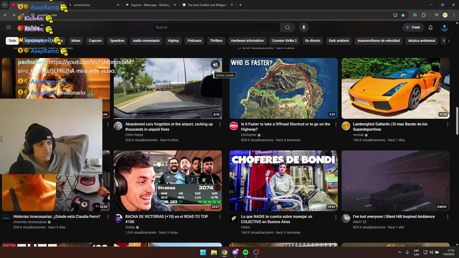Open CHOFERES DE BONDI thumbnail
The width and height of the screenshot is (459, 258).
pyautogui.click(x=284, y=181)
